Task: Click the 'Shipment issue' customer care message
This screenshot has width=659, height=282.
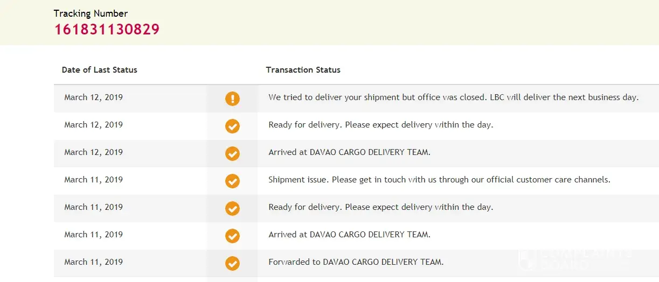Action: click(439, 180)
